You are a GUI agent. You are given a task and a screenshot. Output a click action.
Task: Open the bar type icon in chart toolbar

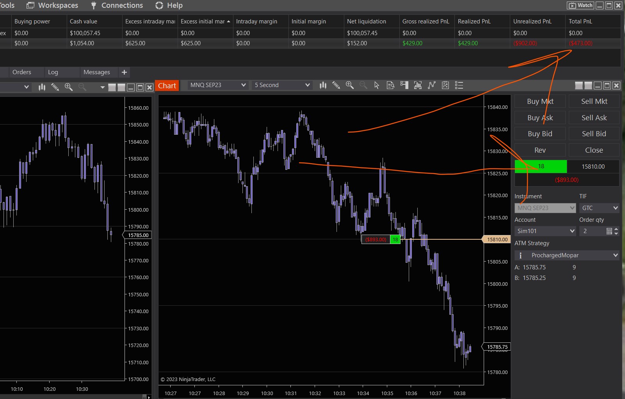[323, 85]
